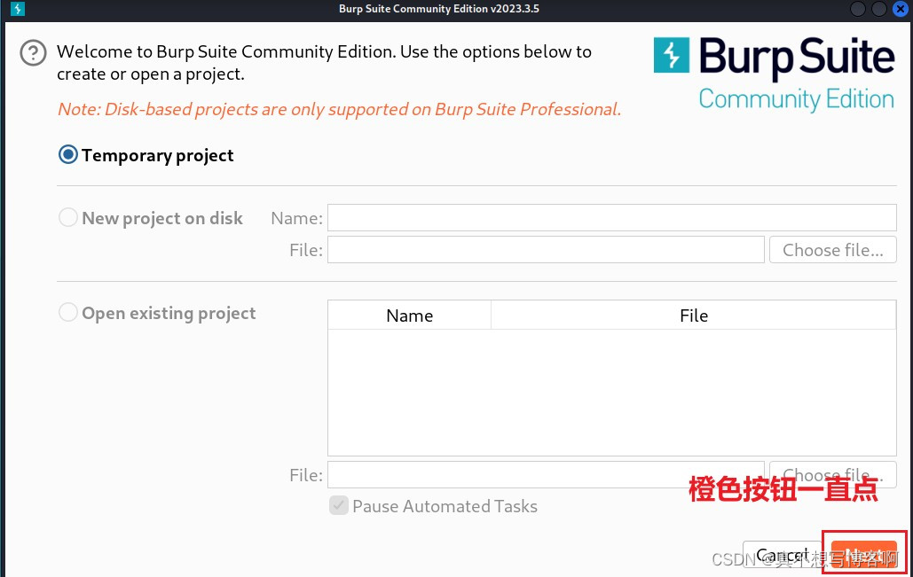Click the Cancel button
Viewport: 913px width, 577px height.
[x=783, y=555]
